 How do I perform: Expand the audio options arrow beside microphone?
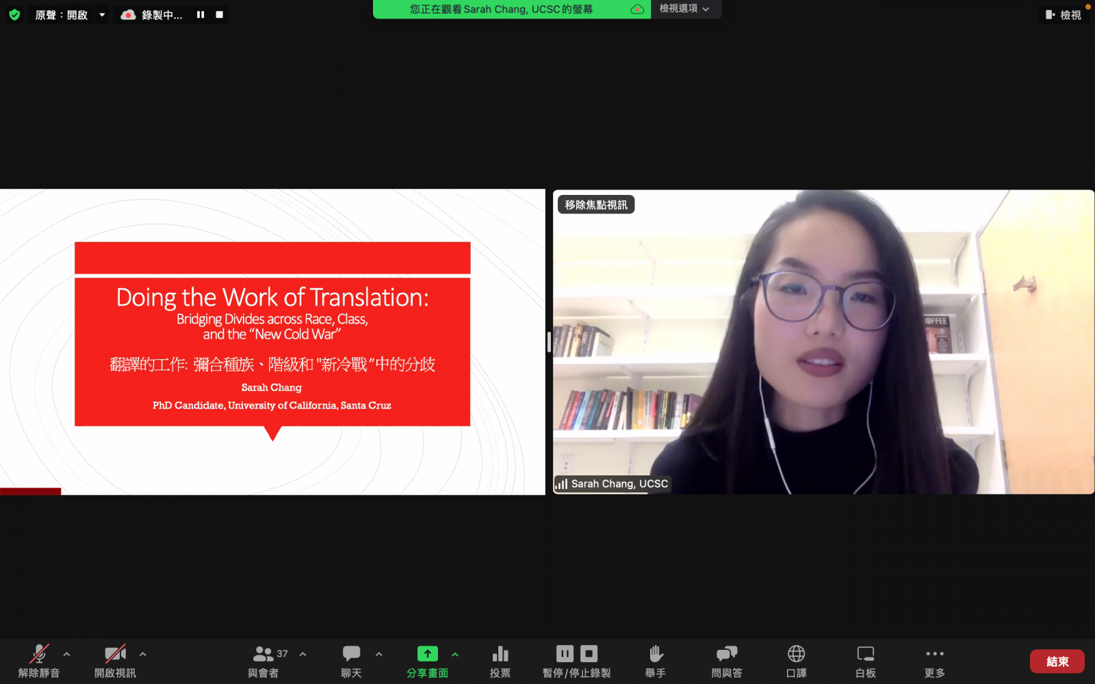tap(66, 654)
